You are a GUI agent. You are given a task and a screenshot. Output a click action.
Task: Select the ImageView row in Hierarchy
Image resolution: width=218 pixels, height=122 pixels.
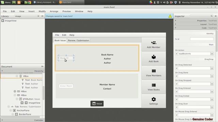[x=21, y=103]
